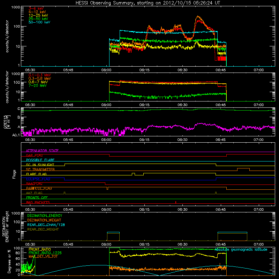The height and width of the screenshot is (279, 279).
Task: Click the GOES15 axis label
Action: coord(6,122)
